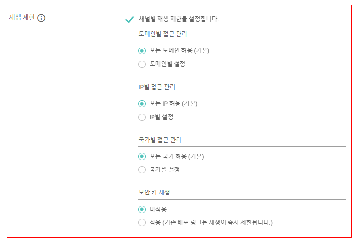The width and height of the screenshot is (358, 242).
Task: Select 모든 IP 허용 (기본) radio button
Action: (x=142, y=104)
